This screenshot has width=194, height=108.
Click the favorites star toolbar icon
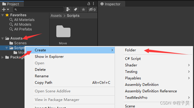[x=83, y=9]
